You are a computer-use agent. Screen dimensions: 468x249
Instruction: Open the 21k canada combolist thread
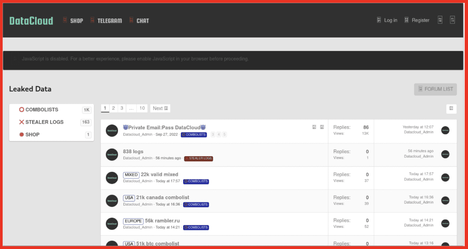tap(163, 198)
